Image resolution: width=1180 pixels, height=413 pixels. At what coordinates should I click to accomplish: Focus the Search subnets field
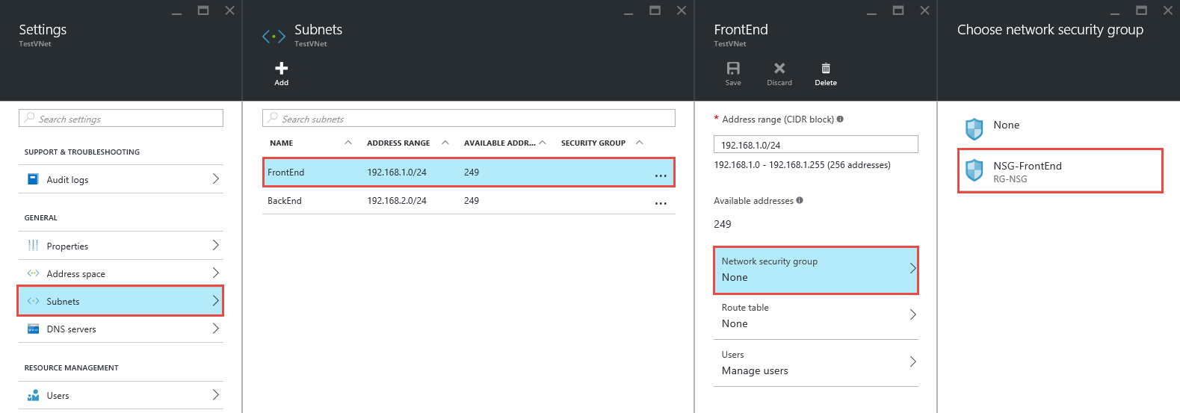(x=469, y=118)
